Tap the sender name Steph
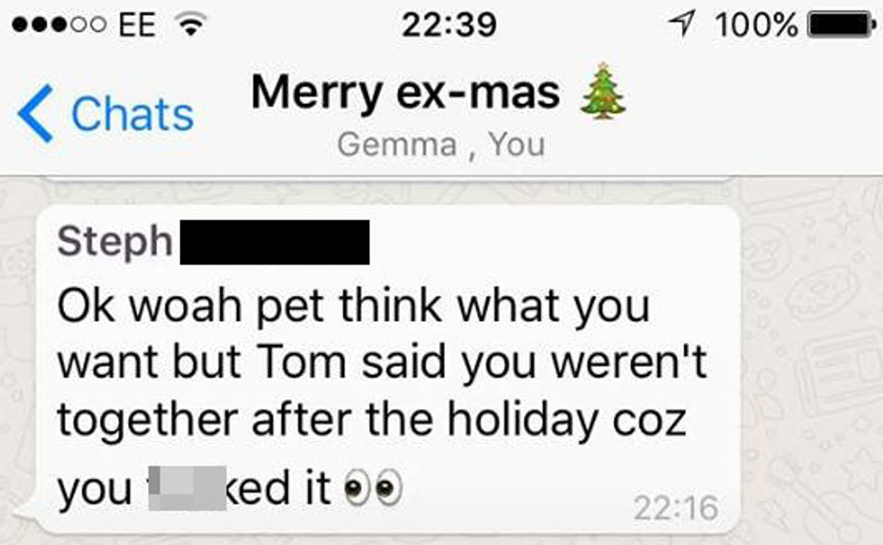Viewport: 883px width, 545px height. tap(115, 241)
